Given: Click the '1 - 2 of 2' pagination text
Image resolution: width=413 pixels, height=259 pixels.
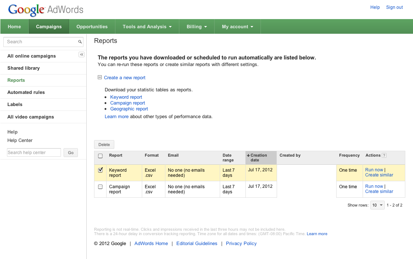Looking at the screenshot, I should pyautogui.click(x=394, y=205).
